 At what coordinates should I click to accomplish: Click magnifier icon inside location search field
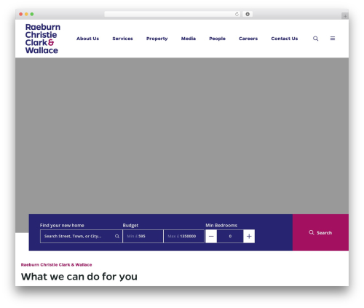[117, 236]
